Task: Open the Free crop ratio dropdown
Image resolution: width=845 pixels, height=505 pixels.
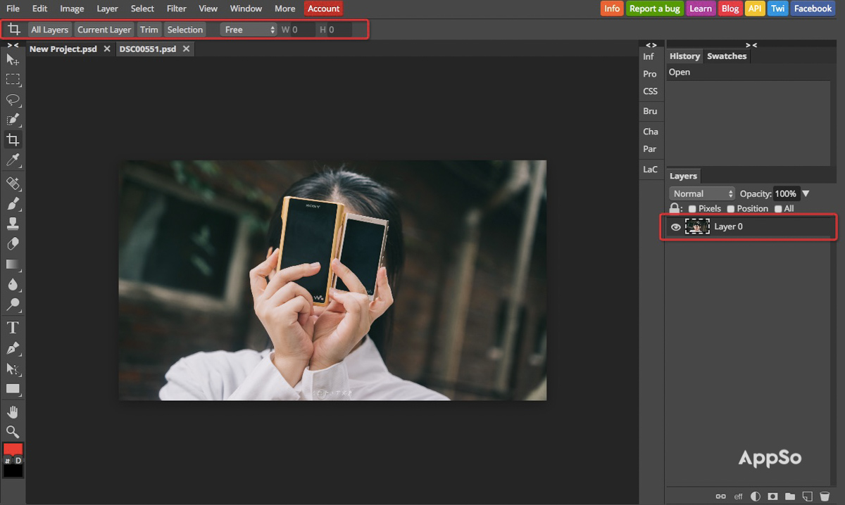Action: [x=249, y=30]
